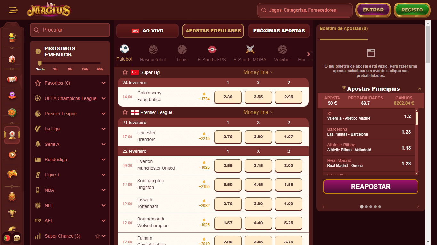
Task: Expand the UEFA Champions League list
Action: (104, 98)
